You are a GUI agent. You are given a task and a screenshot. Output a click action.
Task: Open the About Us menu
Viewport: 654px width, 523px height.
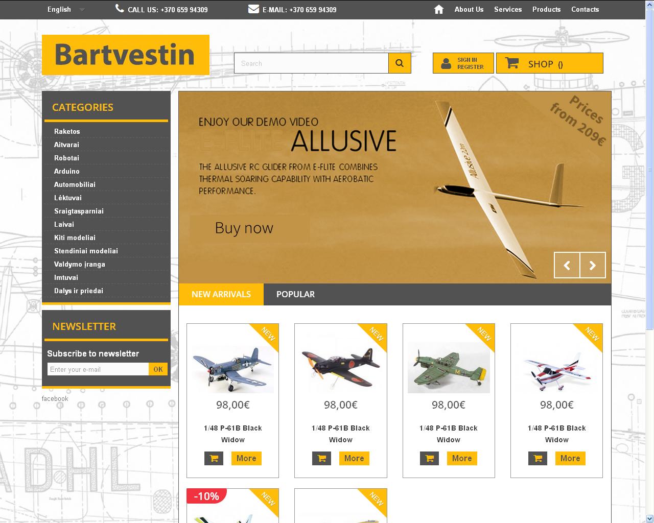click(x=469, y=9)
